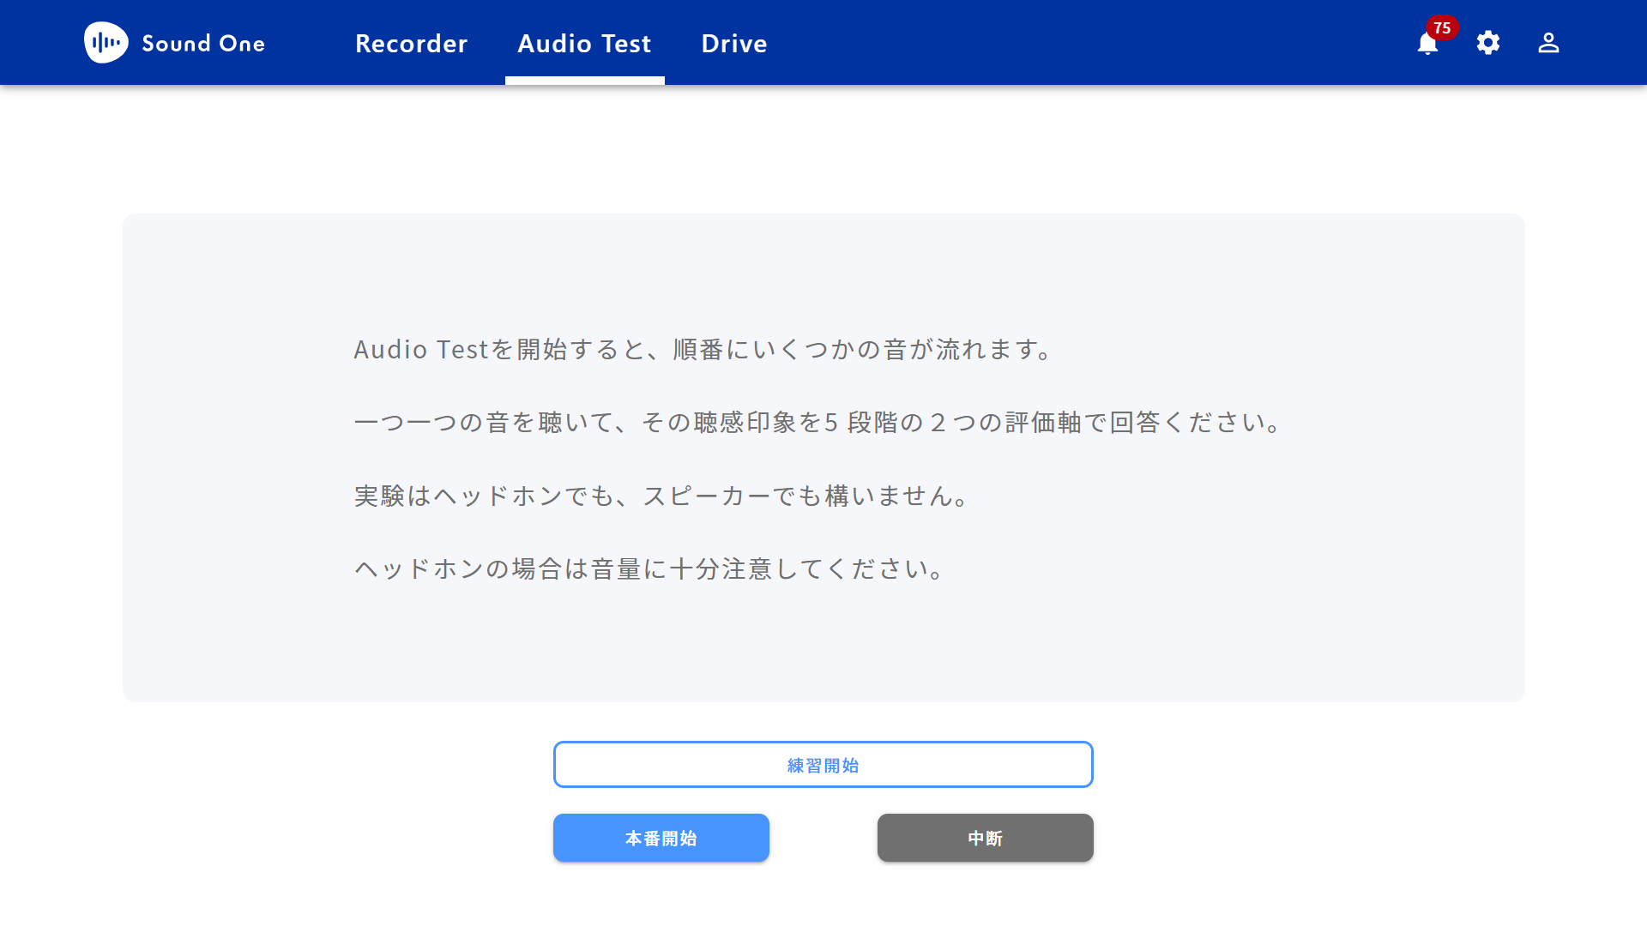Go to the Drive tab
This screenshot has width=1647, height=926.
734,43
